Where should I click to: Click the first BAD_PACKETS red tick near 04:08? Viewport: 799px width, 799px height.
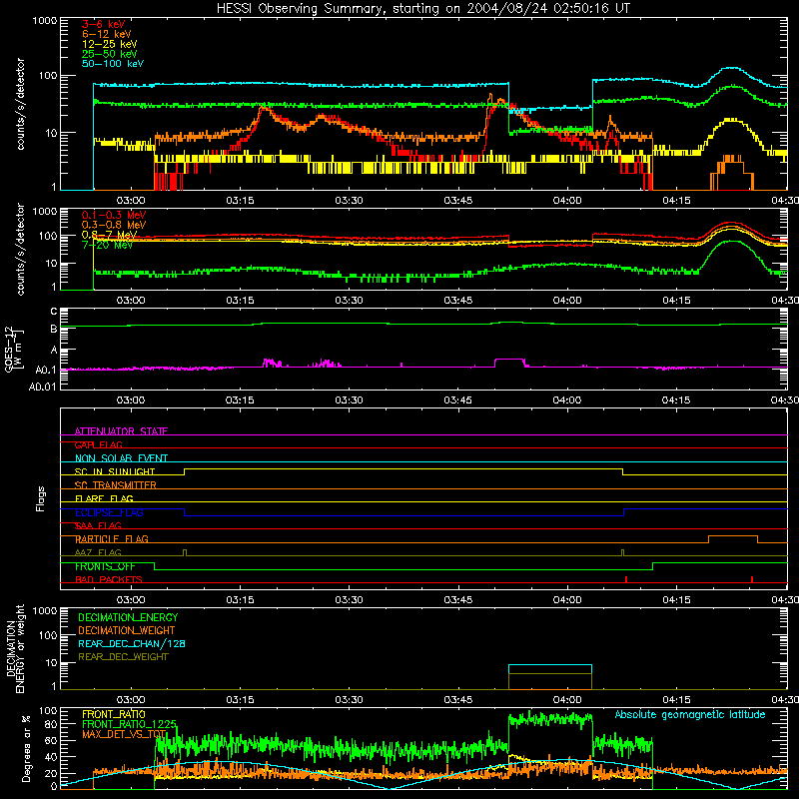(x=626, y=579)
